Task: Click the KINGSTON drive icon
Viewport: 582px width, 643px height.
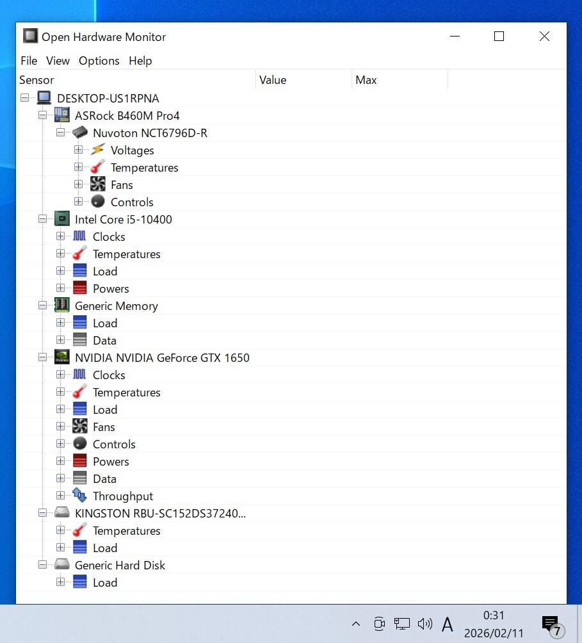Action: pyautogui.click(x=62, y=512)
